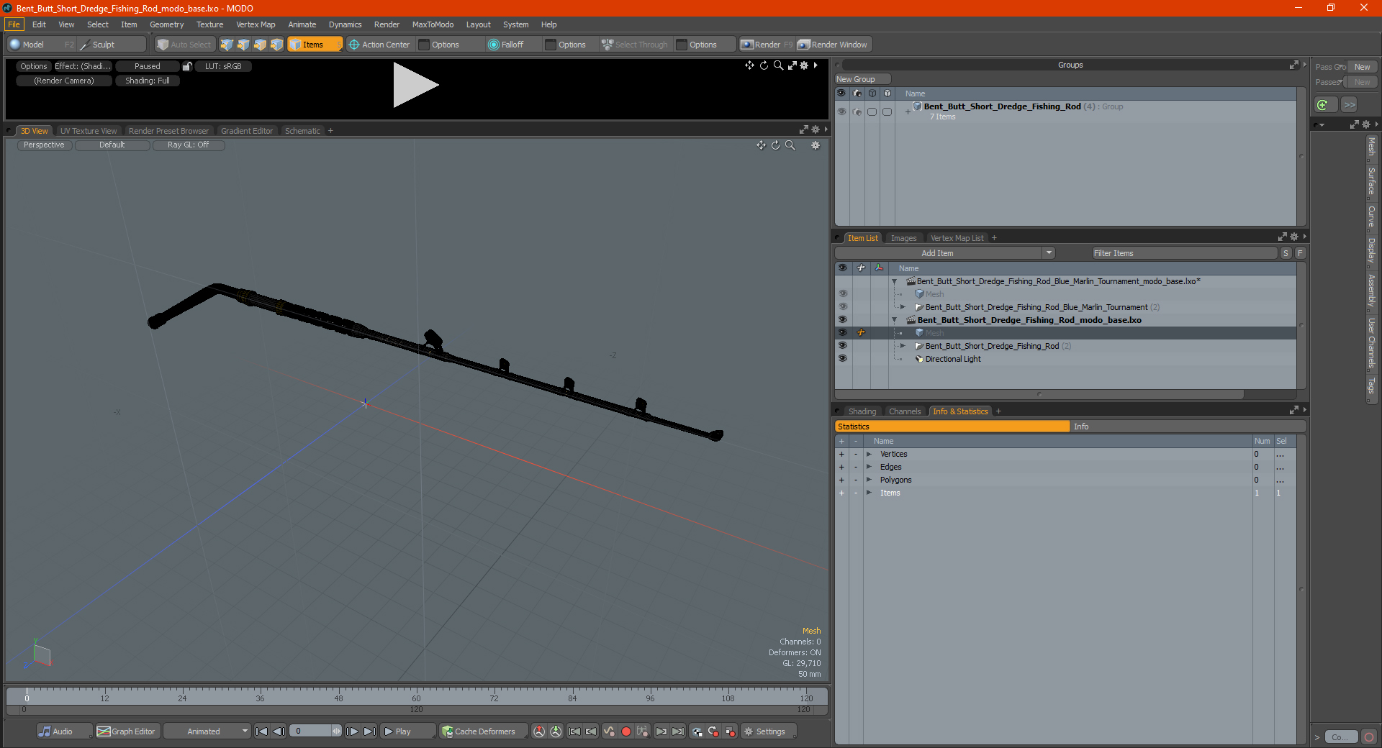1382x748 pixels.
Task: Expand Bent_Butt_Short_Dredge_Fishing_Rod (2) item
Action: pos(903,346)
